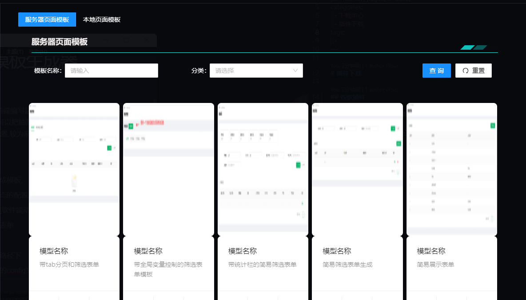This screenshot has width=526, height=300.
Task: Click the blue 查询 button
Action: pyautogui.click(x=436, y=71)
